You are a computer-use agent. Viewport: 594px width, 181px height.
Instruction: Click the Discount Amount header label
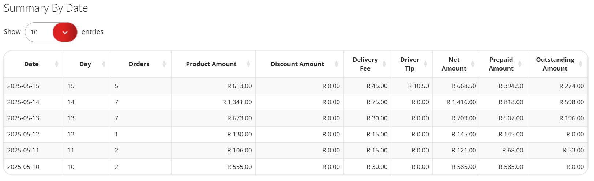297,64
